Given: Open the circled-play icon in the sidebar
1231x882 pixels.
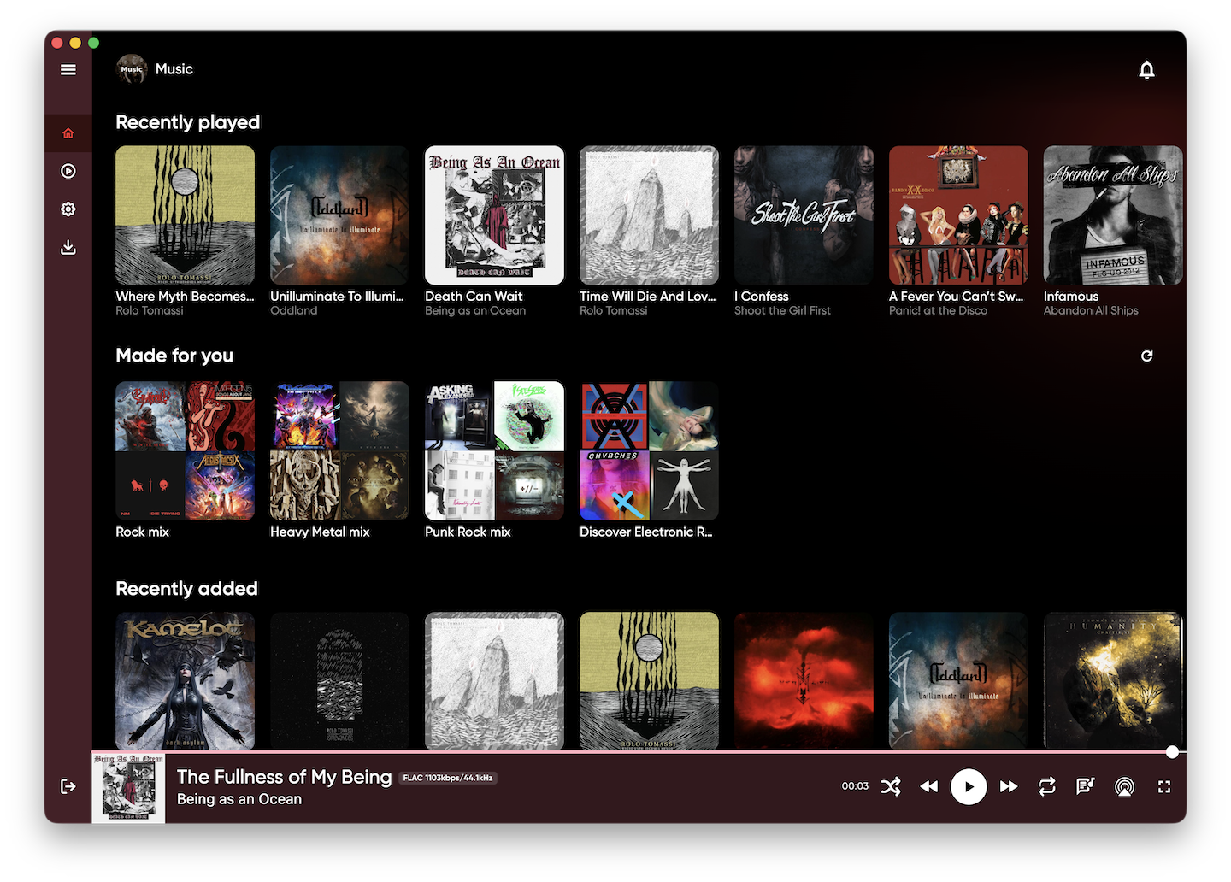Looking at the screenshot, I should tap(68, 171).
